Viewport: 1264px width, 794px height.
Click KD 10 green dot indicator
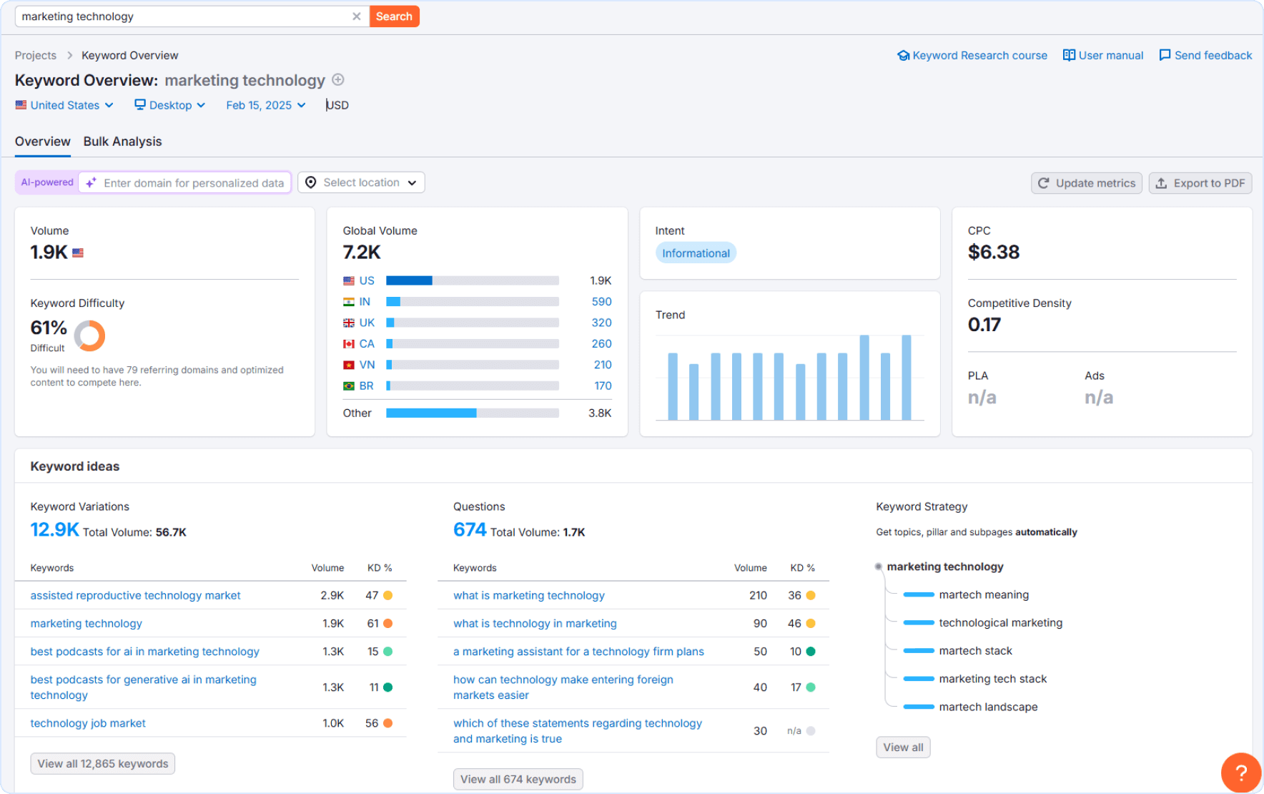click(x=811, y=652)
